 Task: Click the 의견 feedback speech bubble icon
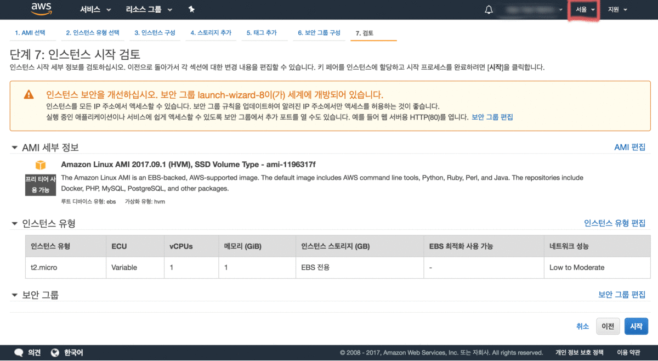pyautogui.click(x=19, y=353)
